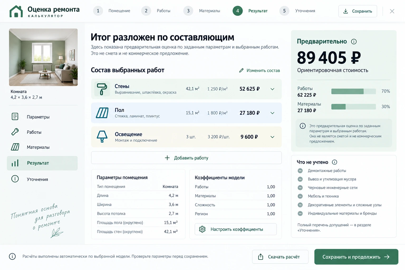Image resolution: width=405 pixels, height=270 pixels.
Task: Click the paint roller icon for Стены
Action: coord(102,89)
